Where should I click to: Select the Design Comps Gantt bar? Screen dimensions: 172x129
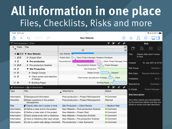click(104, 73)
